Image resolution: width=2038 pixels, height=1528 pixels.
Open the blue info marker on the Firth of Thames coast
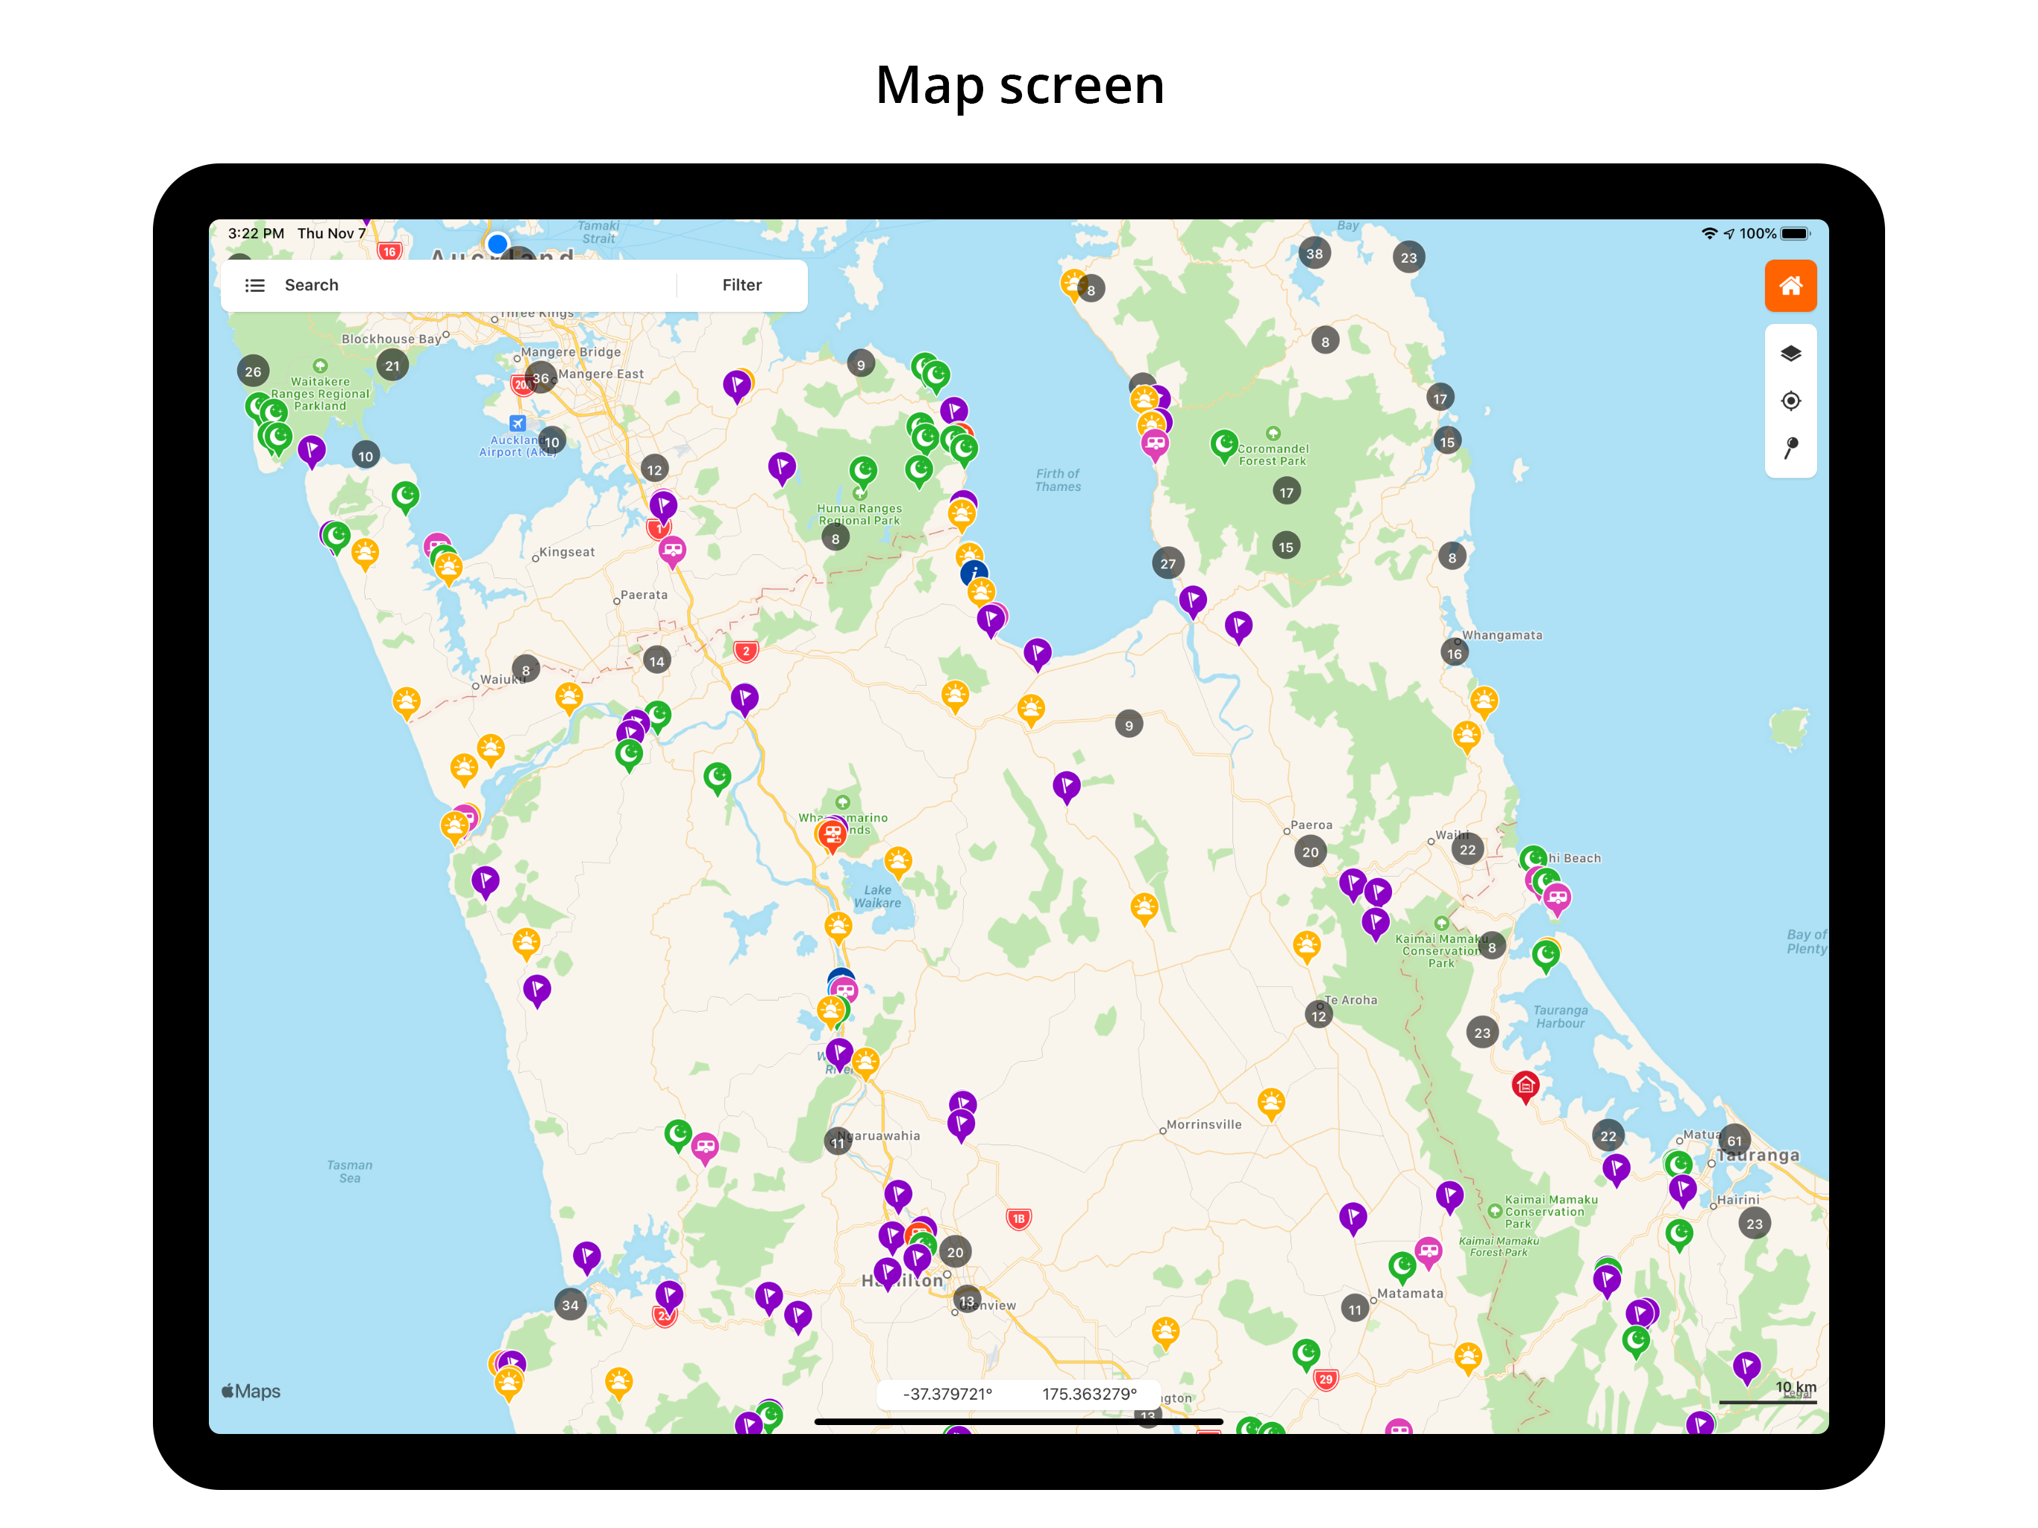click(975, 573)
